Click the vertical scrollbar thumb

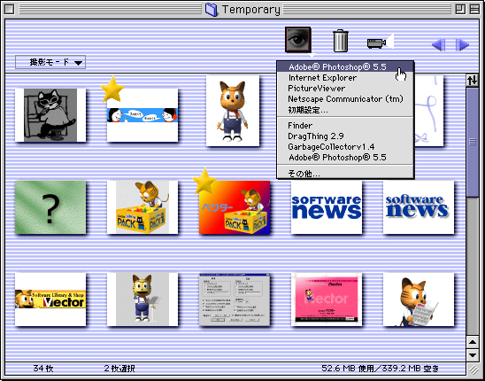point(473,142)
